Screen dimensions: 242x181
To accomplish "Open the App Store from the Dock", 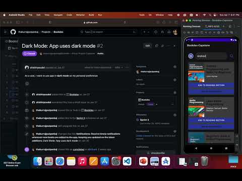I will click(x=104, y=161).
